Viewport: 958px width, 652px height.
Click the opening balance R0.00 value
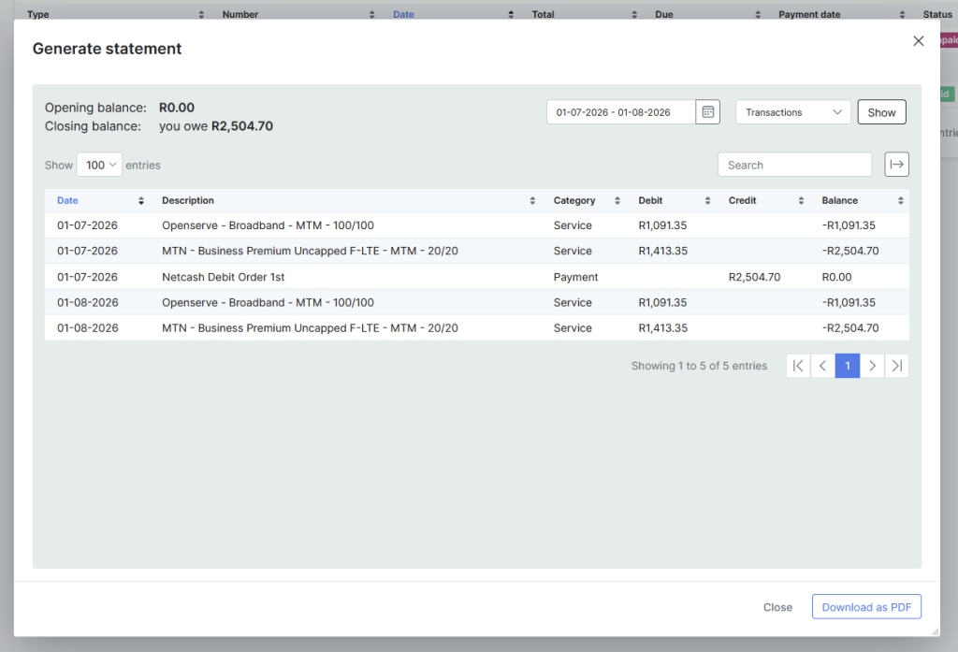point(177,108)
